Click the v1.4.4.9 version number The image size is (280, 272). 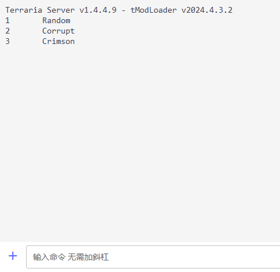pyautogui.click(x=98, y=10)
